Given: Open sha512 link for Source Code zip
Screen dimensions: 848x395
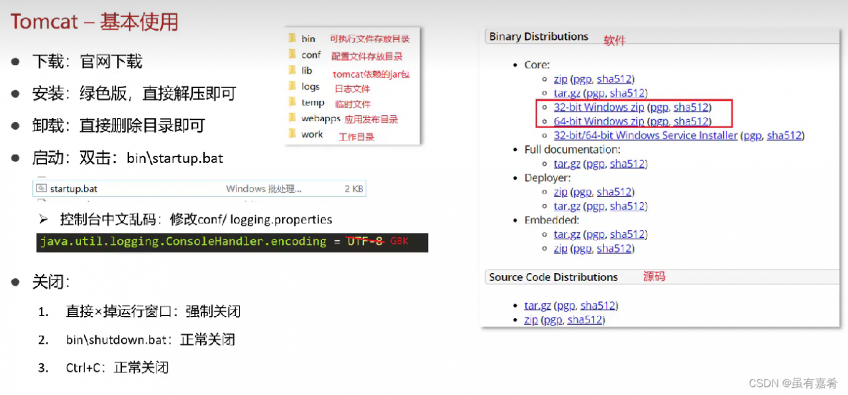Looking at the screenshot, I should point(584,319).
